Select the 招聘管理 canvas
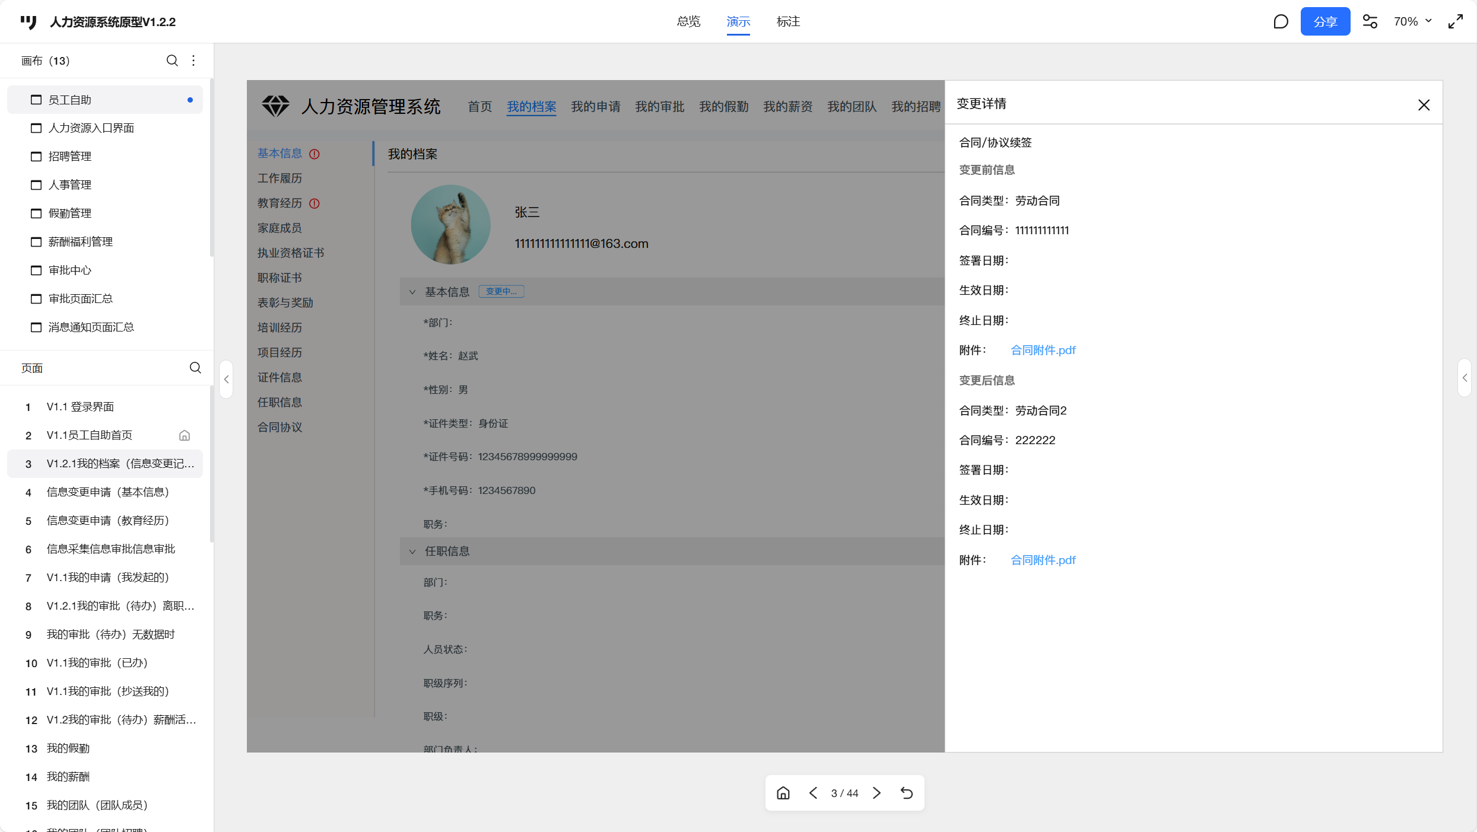This screenshot has width=1477, height=832. pos(70,157)
